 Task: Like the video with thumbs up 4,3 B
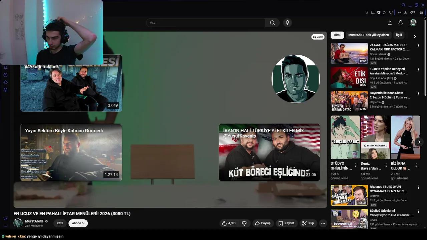pyautogui.click(x=229, y=223)
